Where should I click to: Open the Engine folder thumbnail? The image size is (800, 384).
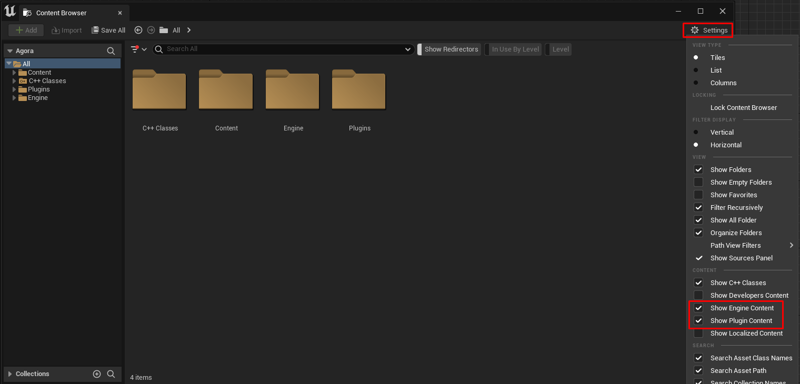293,90
